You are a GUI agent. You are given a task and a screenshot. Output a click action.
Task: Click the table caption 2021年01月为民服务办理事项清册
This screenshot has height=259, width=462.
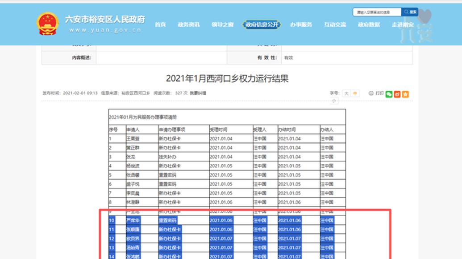click(142, 117)
